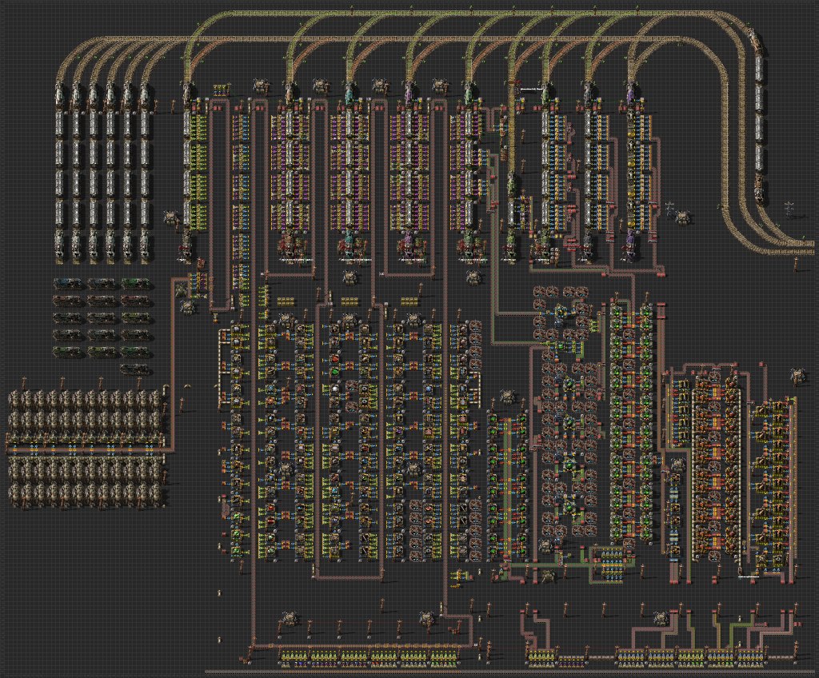
Task: Select the roboport left of the green circuit column
Action: (x=505, y=396)
